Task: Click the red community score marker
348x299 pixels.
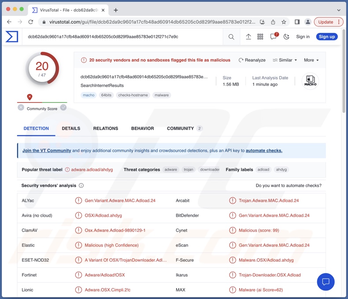Action: click(x=30, y=97)
